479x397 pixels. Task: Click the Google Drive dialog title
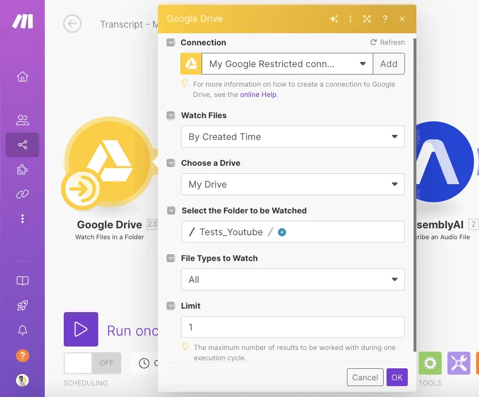pyautogui.click(x=195, y=18)
